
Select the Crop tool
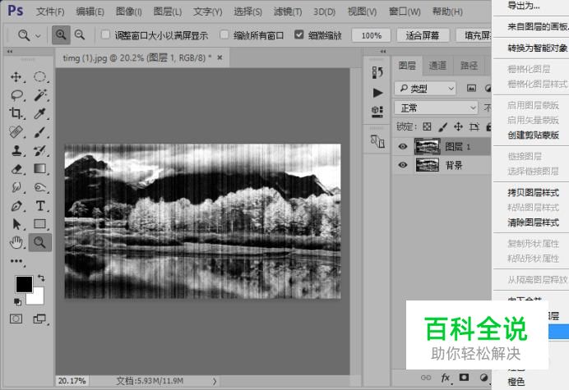tap(16, 113)
